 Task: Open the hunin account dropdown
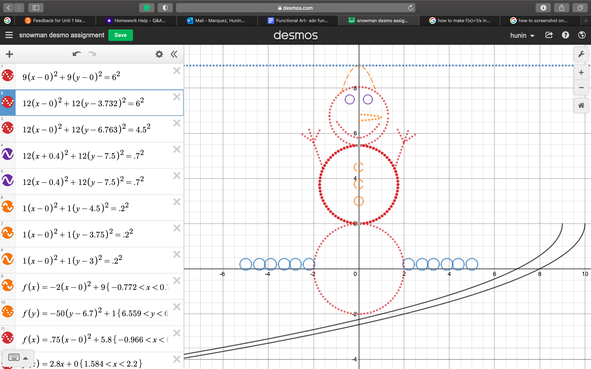tap(522, 35)
